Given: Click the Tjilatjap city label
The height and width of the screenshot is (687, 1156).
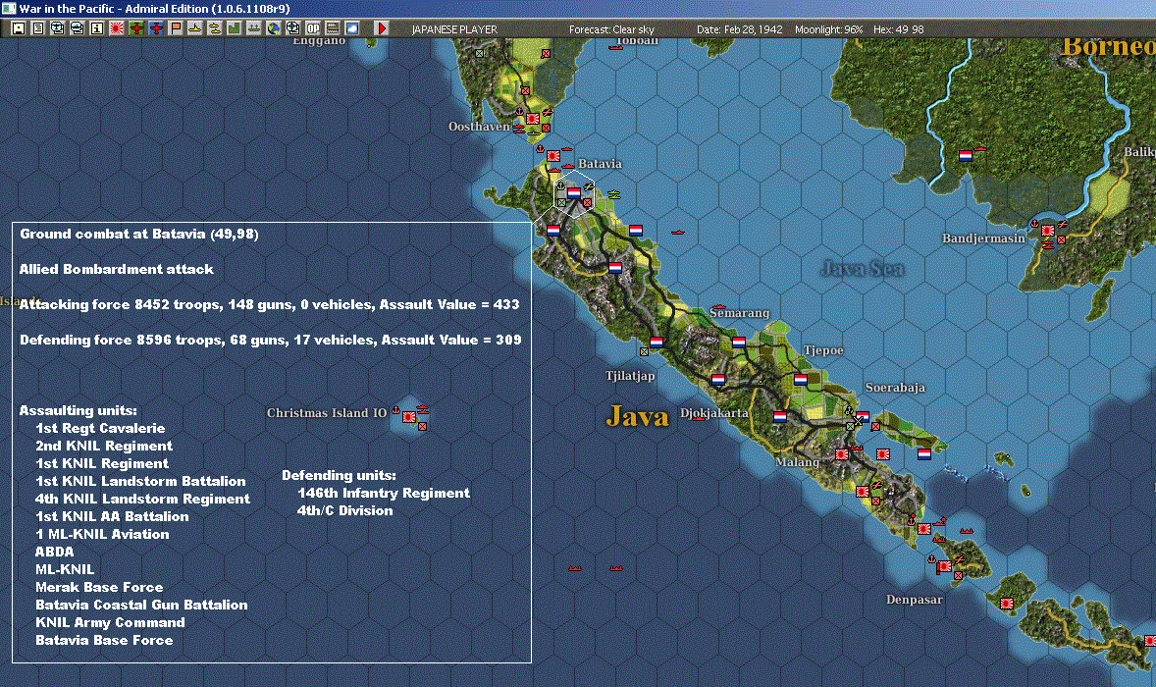Looking at the screenshot, I should (x=630, y=375).
